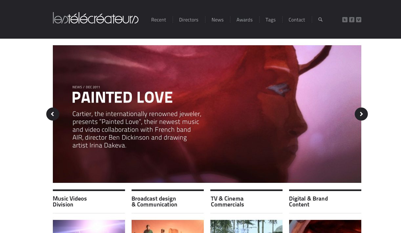
Task: Open the Awards menu item
Action: [244, 20]
